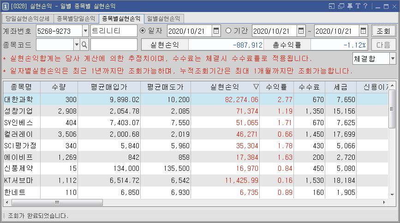Open the calendar picker for 기간 start date

(301, 31)
